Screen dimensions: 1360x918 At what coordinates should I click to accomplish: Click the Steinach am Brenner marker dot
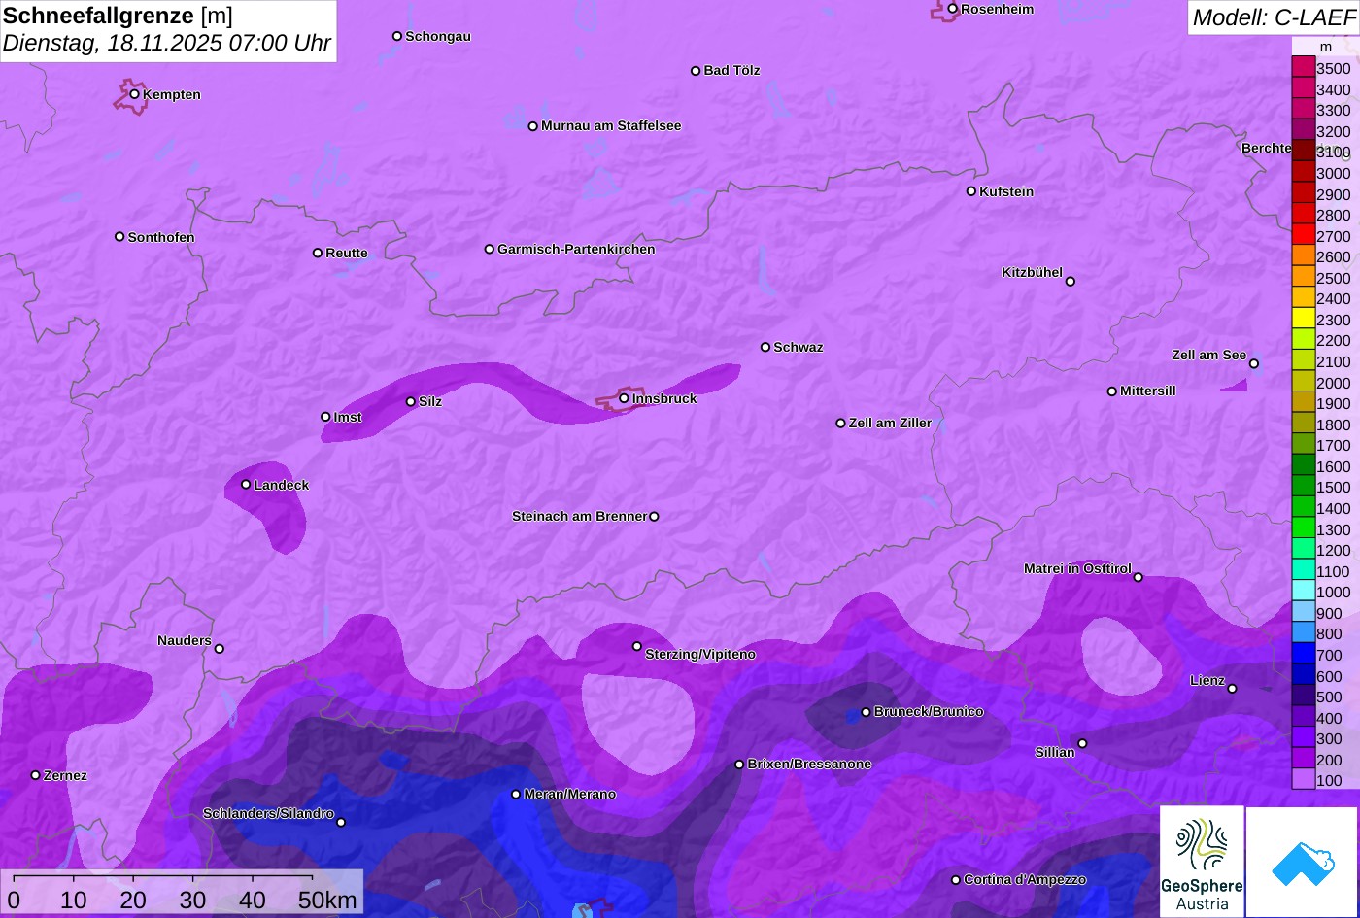click(654, 517)
